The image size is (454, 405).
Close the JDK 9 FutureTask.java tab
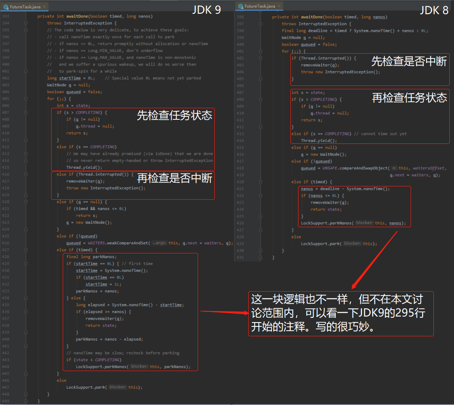tap(45, 7)
